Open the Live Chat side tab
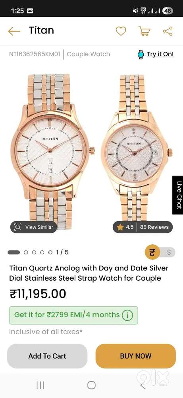The width and height of the screenshot is (183, 398). [179, 195]
